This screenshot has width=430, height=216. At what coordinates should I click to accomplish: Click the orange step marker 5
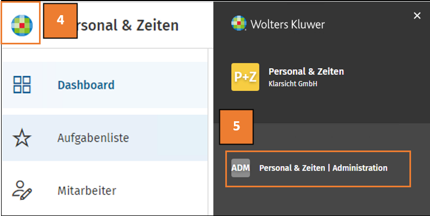[x=236, y=127]
